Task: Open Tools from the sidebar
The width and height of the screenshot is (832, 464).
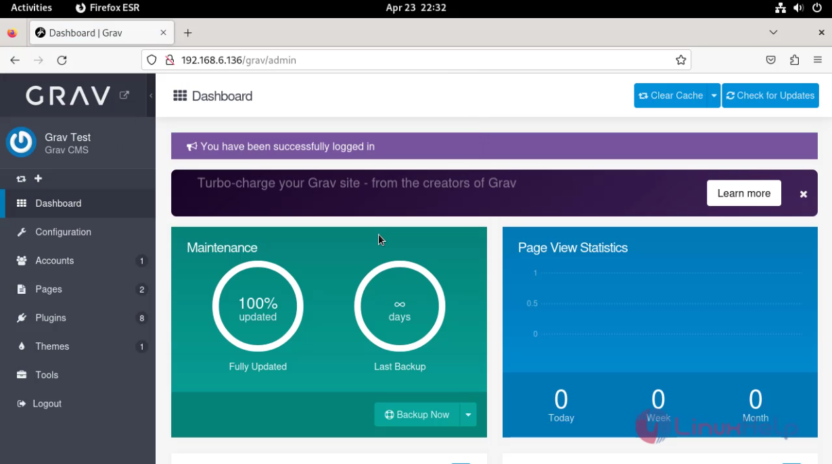Action: [x=78, y=375]
